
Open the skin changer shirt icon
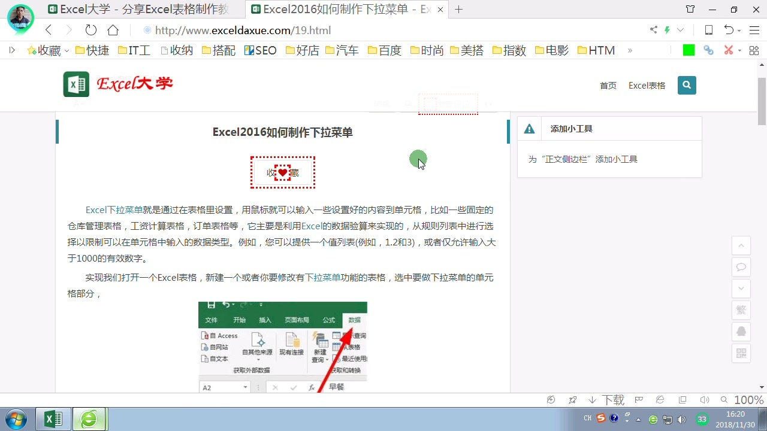[x=690, y=9]
